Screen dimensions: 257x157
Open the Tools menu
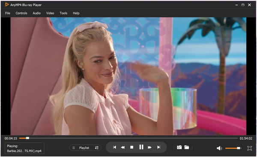click(x=63, y=13)
